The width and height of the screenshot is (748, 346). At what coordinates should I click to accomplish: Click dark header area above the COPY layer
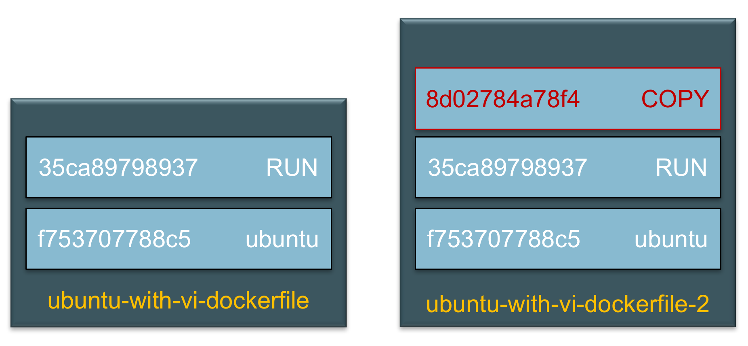pos(568,44)
